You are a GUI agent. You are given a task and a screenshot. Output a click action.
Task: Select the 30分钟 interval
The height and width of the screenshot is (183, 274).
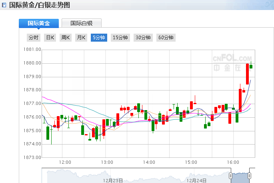coord(143,38)
